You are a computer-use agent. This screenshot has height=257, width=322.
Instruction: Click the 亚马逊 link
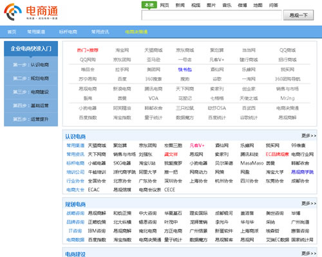click(x=153, y=60)
